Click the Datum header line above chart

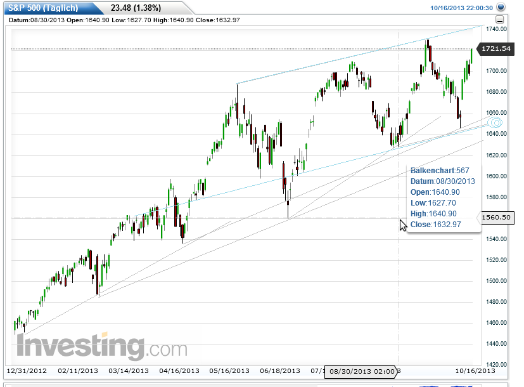coord(124,20)
